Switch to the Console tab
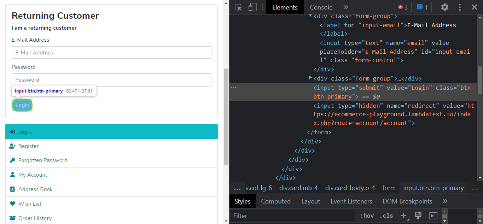 pyautogui.click(x=321, y=7)
